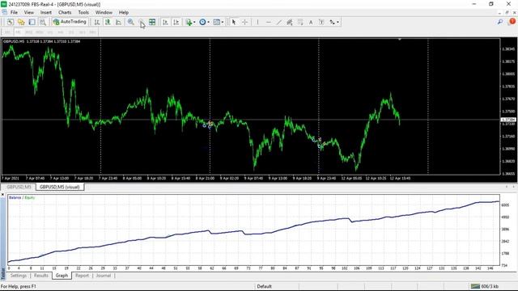
Task: Select the Crosshair tool
Action: coord(244,22)
